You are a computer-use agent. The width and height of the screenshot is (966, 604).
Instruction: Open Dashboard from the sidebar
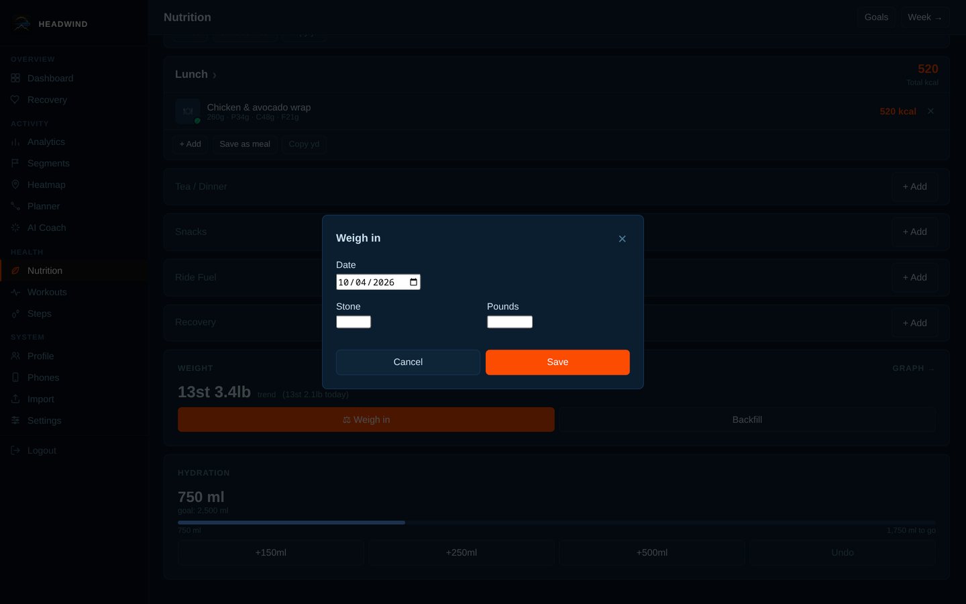(50, 79)
